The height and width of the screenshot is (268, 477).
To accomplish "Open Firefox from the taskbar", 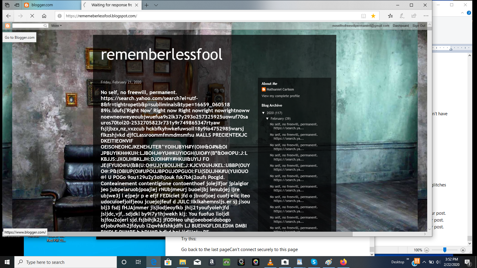I will tap(343, 262).
